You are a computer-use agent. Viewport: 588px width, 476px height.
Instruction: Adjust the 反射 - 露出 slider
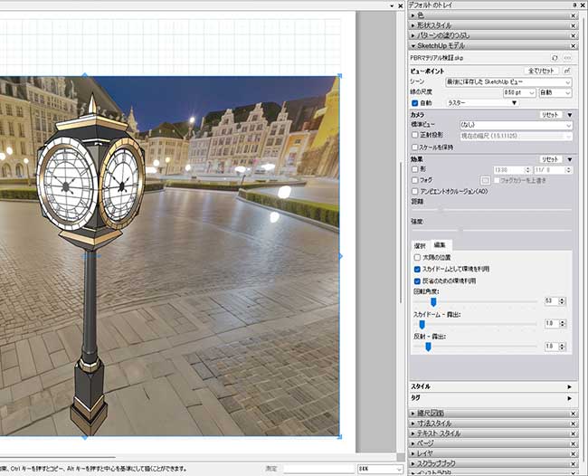pyautogui.click(x=428, y=347)
